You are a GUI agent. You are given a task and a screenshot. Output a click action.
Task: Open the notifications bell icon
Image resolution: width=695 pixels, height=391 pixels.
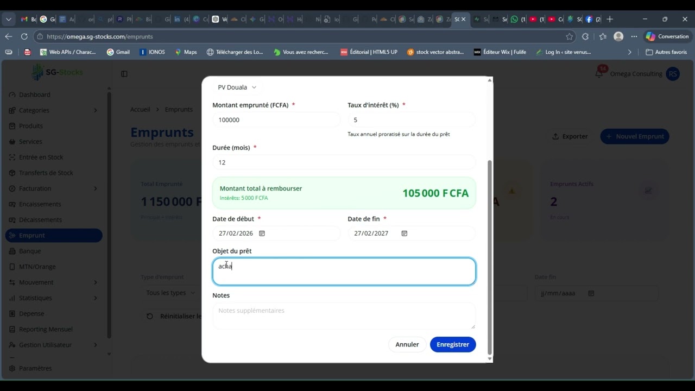point(599,73)
